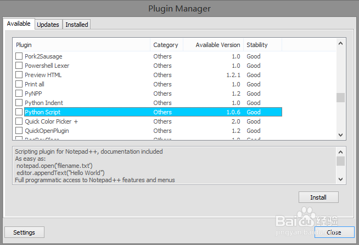The image size is (359, 245).
Task: Click the description pane scrollbar thumb
Action: pos(341,161)
